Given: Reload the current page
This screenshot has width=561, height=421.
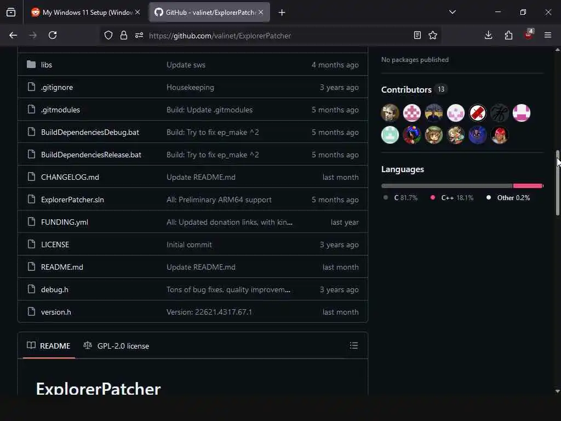Looking at the screenshot, I should click(53, 36).
